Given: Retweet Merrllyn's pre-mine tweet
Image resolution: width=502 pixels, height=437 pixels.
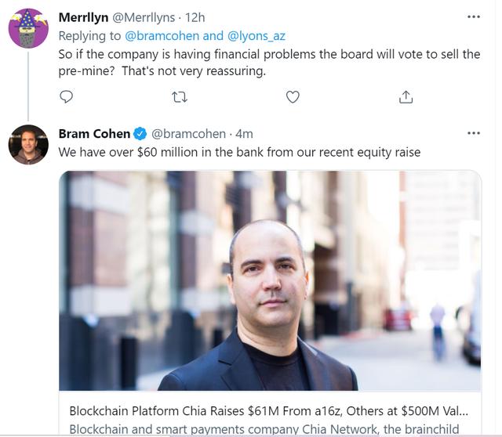Looking at the screenshot, I should pos(180,97).
